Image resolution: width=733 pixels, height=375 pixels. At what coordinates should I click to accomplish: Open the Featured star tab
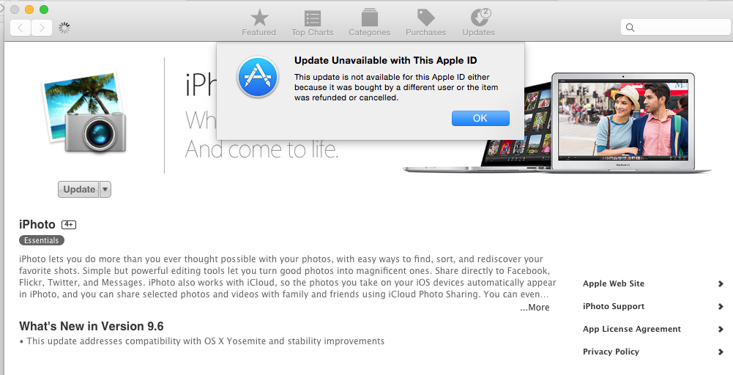(x=259, y=23)
